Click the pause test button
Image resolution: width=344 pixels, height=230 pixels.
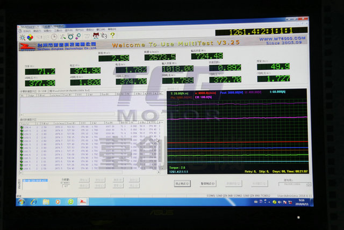click(x=207, y=183)
